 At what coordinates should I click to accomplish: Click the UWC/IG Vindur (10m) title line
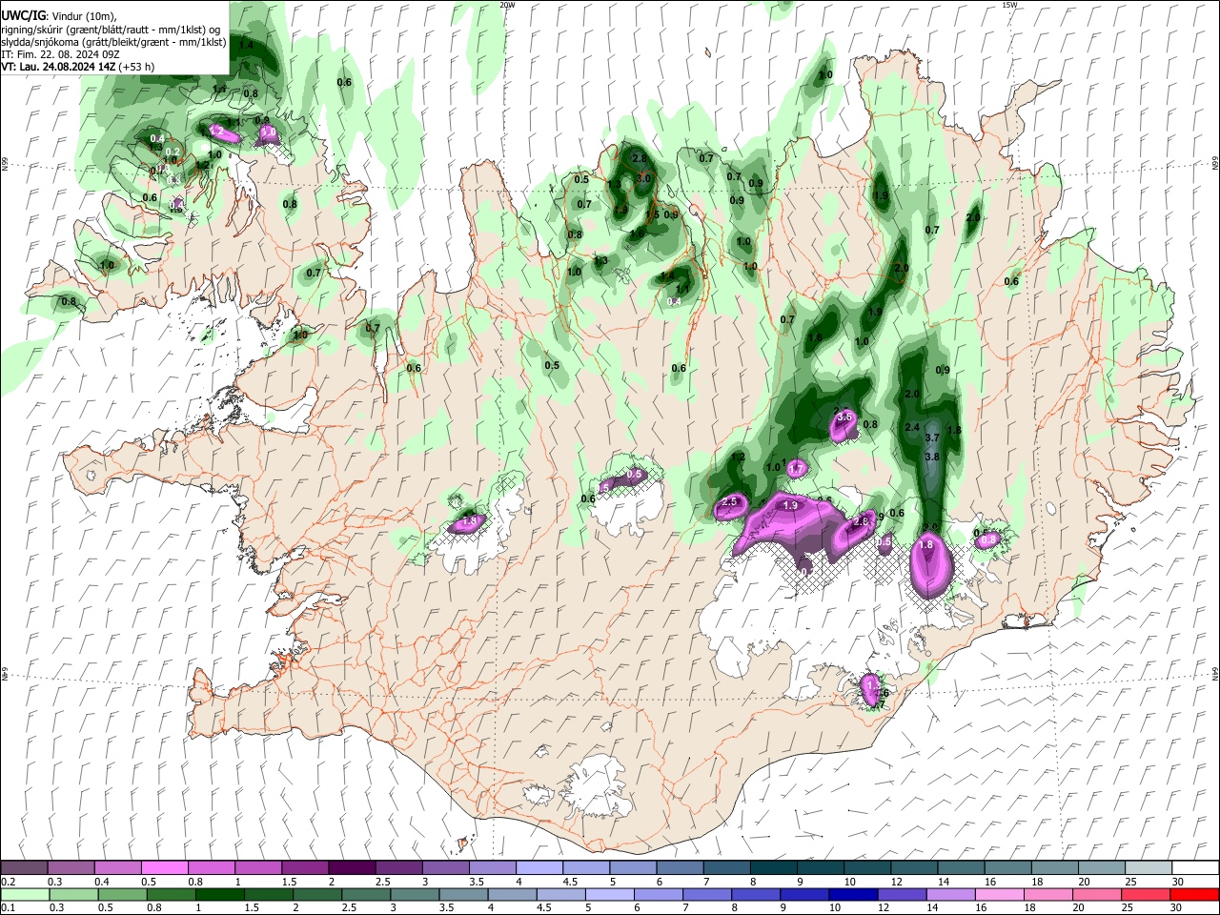[x=59, y=16]
